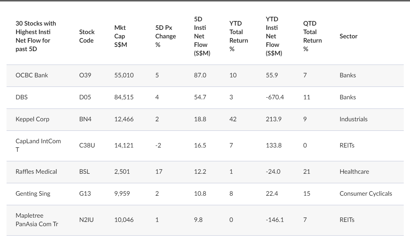
Task: Select the QTD Total Return % header
Action: click(x=313, y=36)
